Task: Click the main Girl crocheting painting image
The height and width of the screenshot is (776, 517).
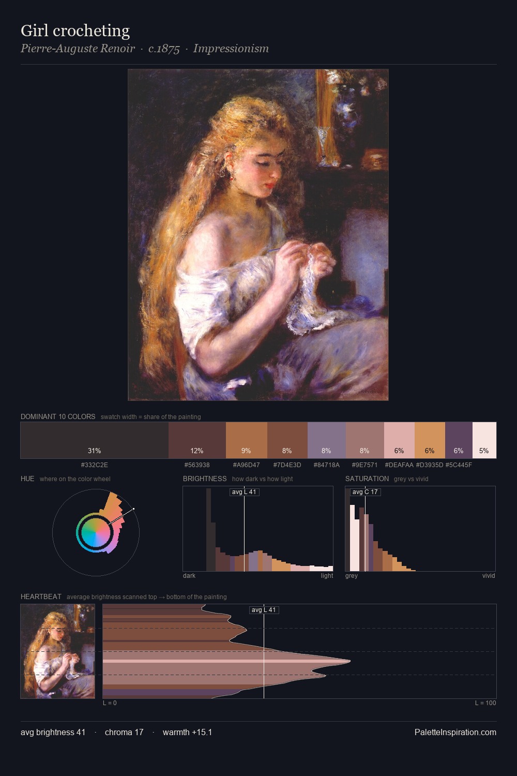Action: [258, 235]
